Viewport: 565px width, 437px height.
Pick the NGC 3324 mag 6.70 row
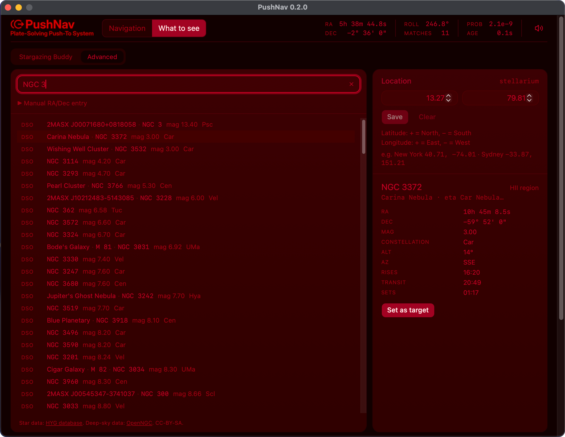coord(186,235)
